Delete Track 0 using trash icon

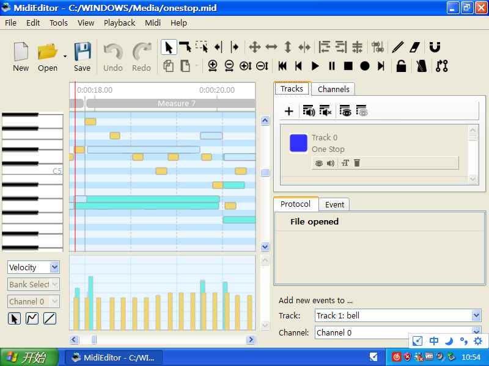[x=357, y=163]
